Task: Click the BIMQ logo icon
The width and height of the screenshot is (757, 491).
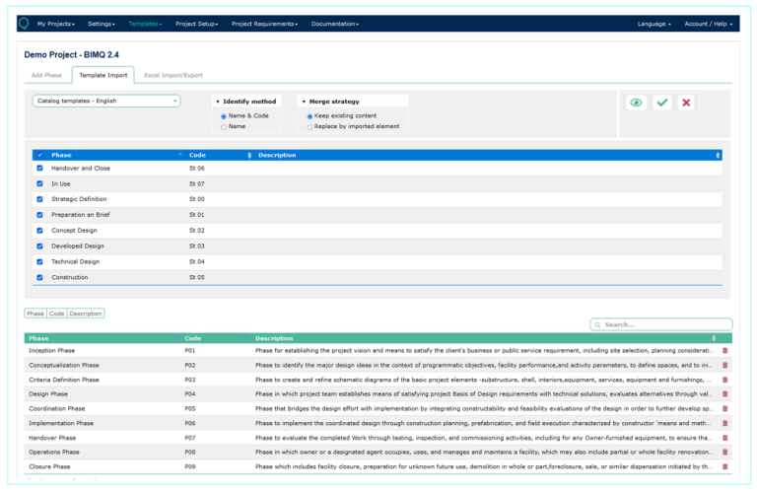Action: pos(24,24)
